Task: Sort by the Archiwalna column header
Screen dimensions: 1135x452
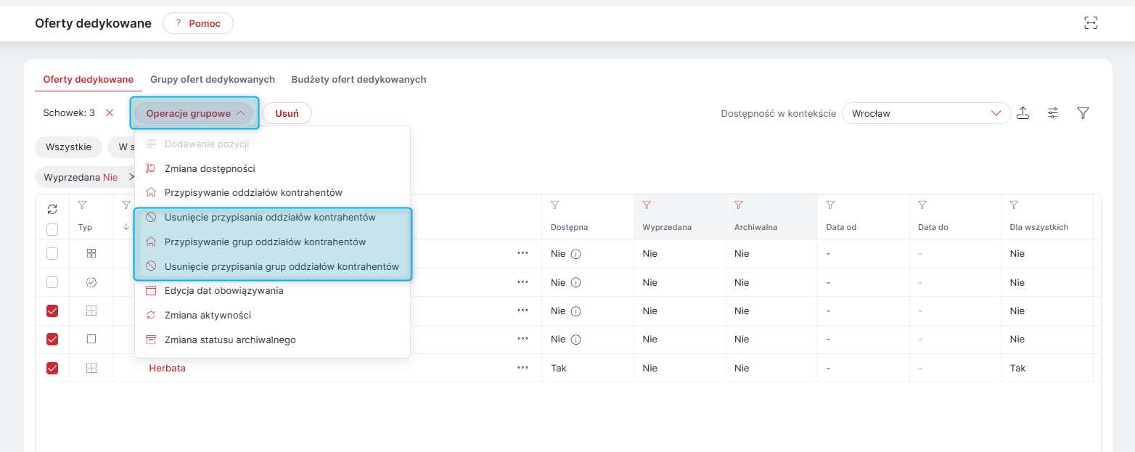Action: point(755,227)
